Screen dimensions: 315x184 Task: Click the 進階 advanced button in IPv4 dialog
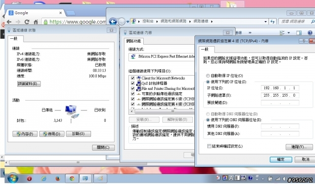point(299,147)
